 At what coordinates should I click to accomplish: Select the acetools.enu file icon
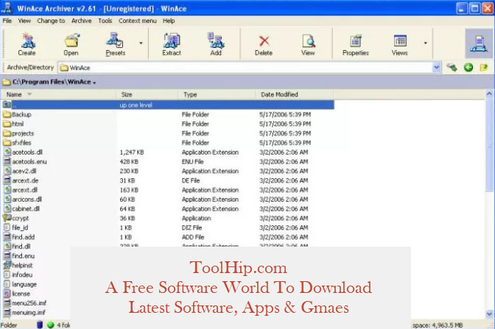click(x=7, y=161)
